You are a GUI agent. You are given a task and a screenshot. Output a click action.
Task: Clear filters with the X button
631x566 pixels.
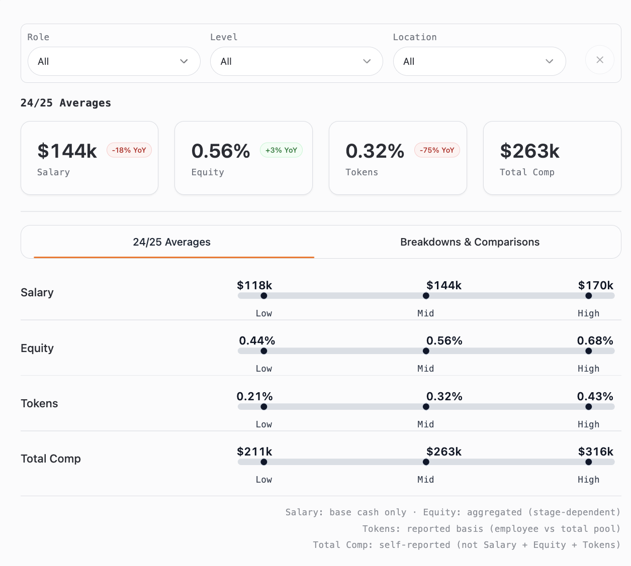599,60
